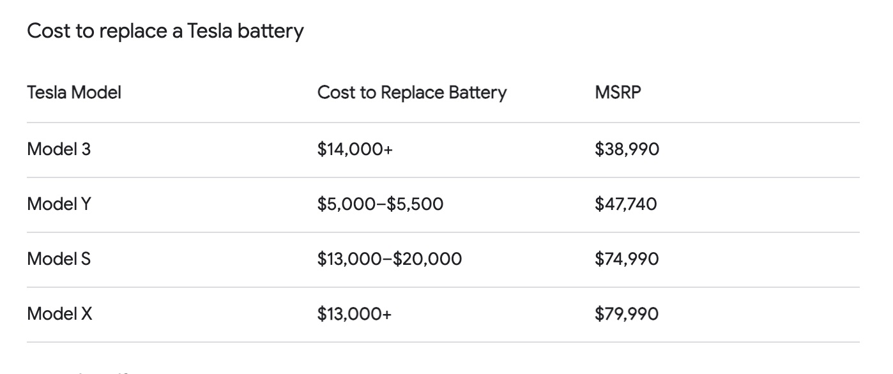Click the 'Model X' row label
Viewport: 893px width, 374px height.
tap(59, 314)
